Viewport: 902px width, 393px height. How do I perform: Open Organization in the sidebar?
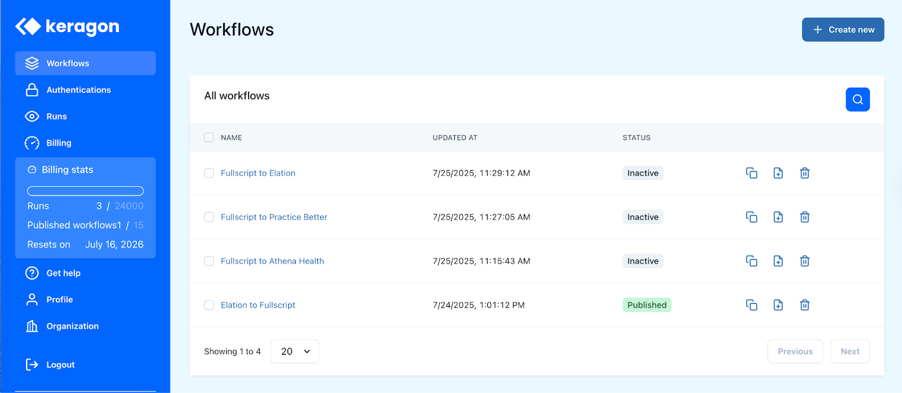pos(85,326)
